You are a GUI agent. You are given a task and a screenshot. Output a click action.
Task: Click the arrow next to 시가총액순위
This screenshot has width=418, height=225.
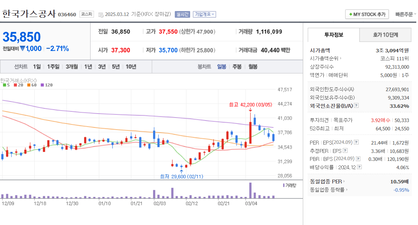click(341, 59)
